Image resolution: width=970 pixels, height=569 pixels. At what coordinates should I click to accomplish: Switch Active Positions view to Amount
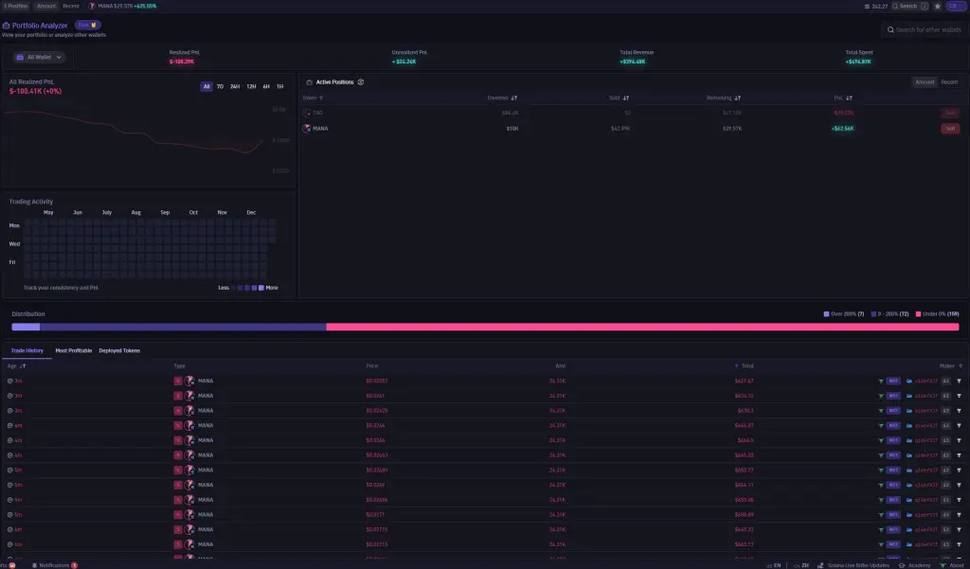924,82
